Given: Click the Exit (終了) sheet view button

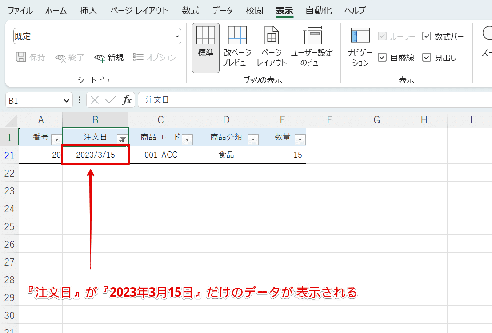Looking at the screenshot, I should (x=70, y=57).
